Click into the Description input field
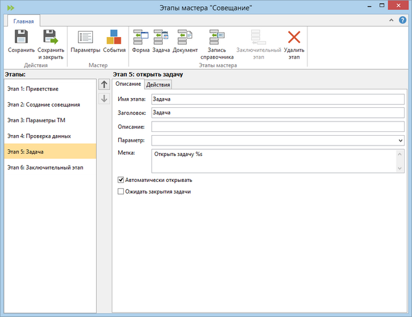 coord(277,126)
